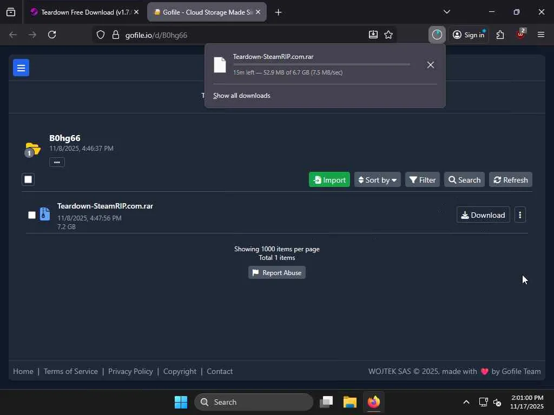The image size is (554, 415).
Task: Open the B0hg66 folder options ellipsis
Action: click(x=57, y=162)
